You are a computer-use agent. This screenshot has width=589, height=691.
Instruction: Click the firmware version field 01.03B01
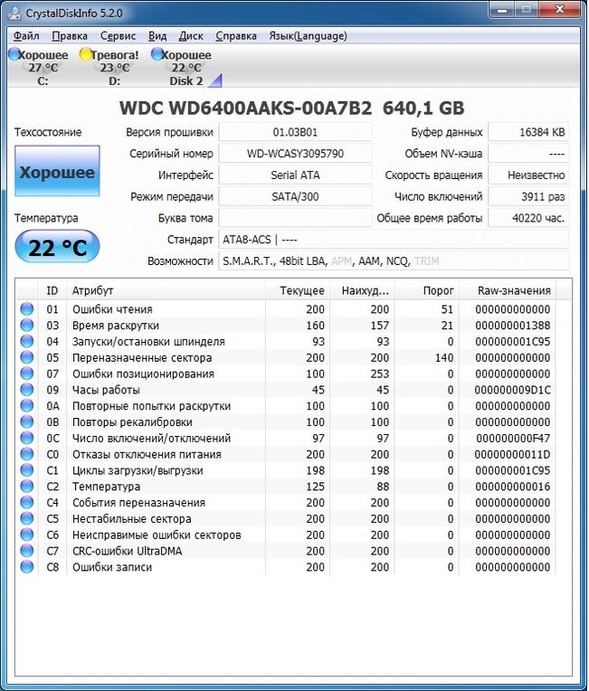click(x=295, y=132)
